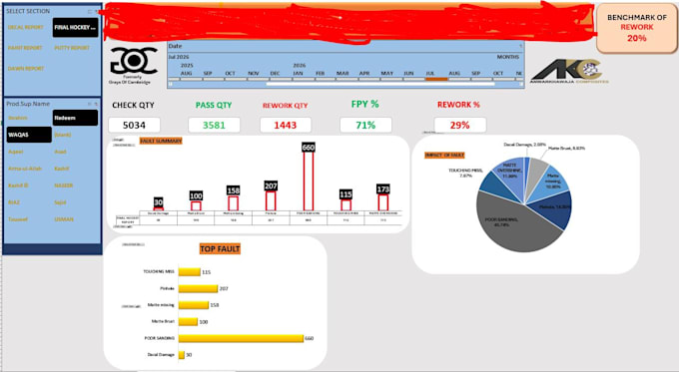Image resolution: width=679 pixels, height=372 pixels.
Task: Click the BENCHMARK OF REWORK 20% box
Action: tap(637, 28)
